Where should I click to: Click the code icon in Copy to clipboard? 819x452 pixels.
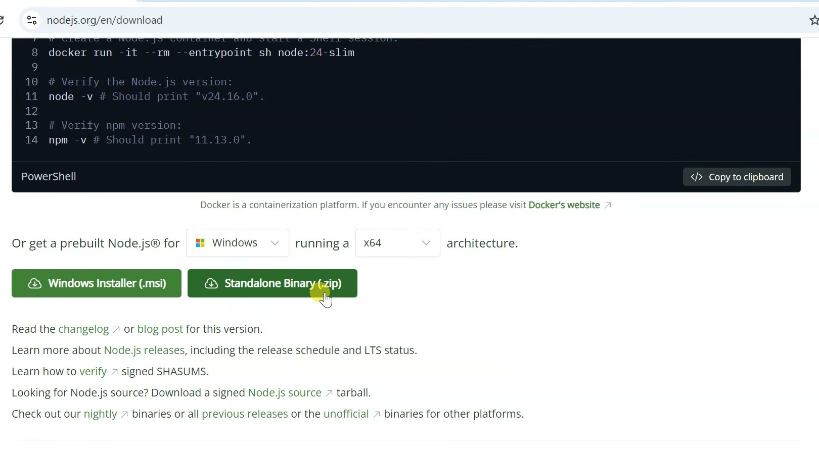coord(697,177)
